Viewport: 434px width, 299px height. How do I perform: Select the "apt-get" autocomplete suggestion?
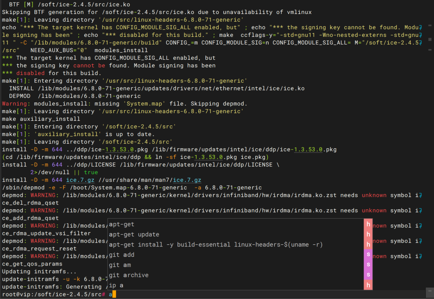click(122, 224)
